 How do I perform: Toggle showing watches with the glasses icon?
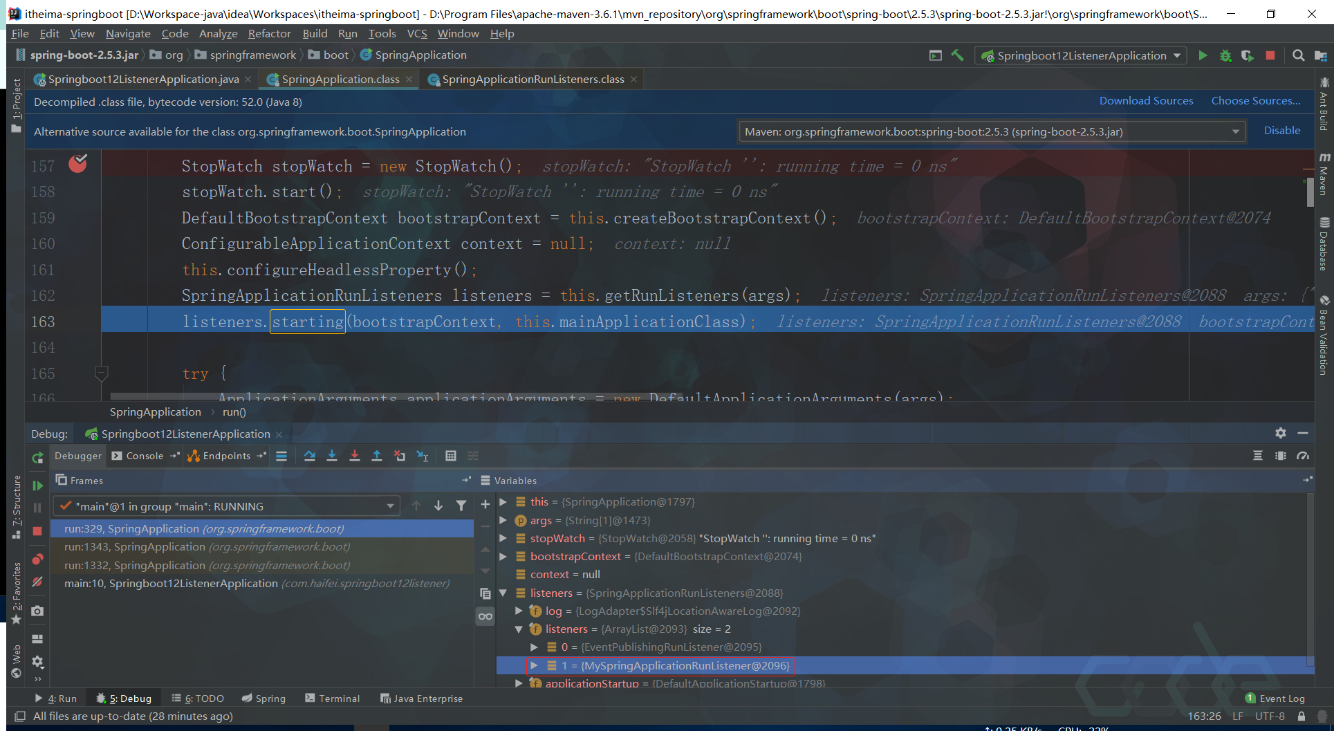(x=485, y=616)
